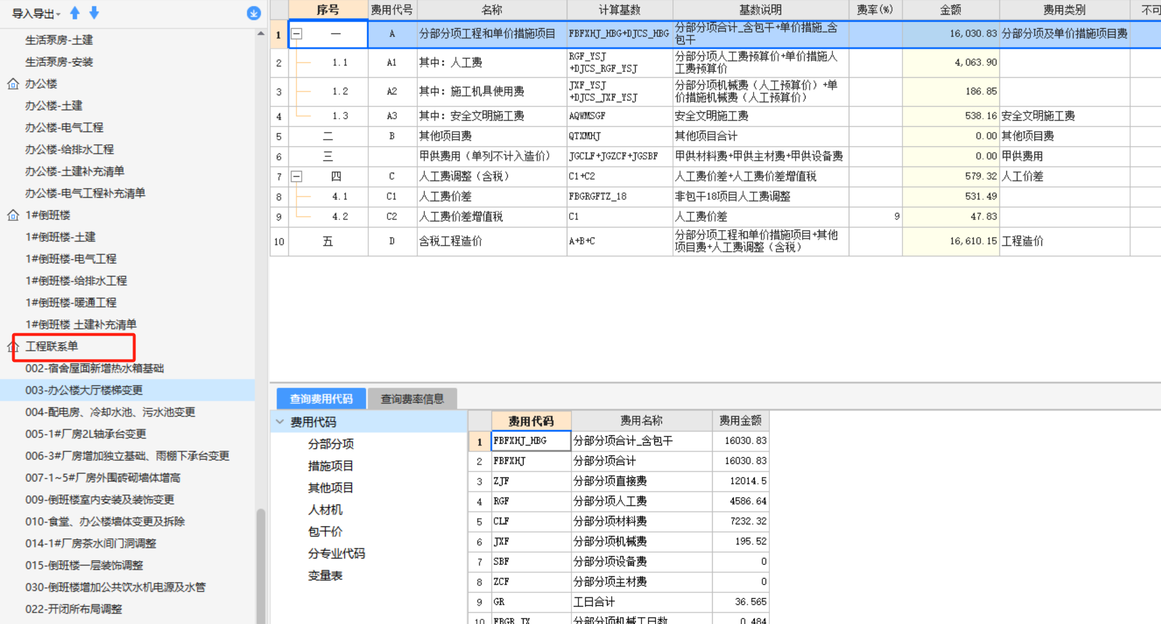Open 办公楼-土建 in project tree
Screen dimensions: 1161x624
tap(54, 106)
